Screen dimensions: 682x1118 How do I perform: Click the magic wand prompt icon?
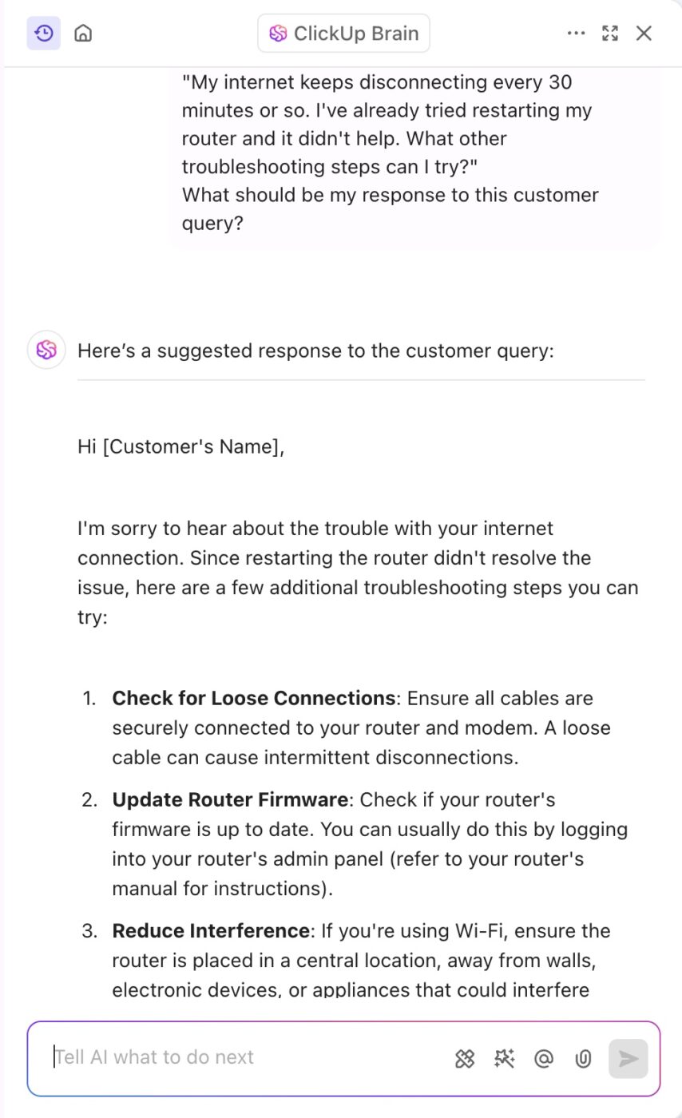504,1058
